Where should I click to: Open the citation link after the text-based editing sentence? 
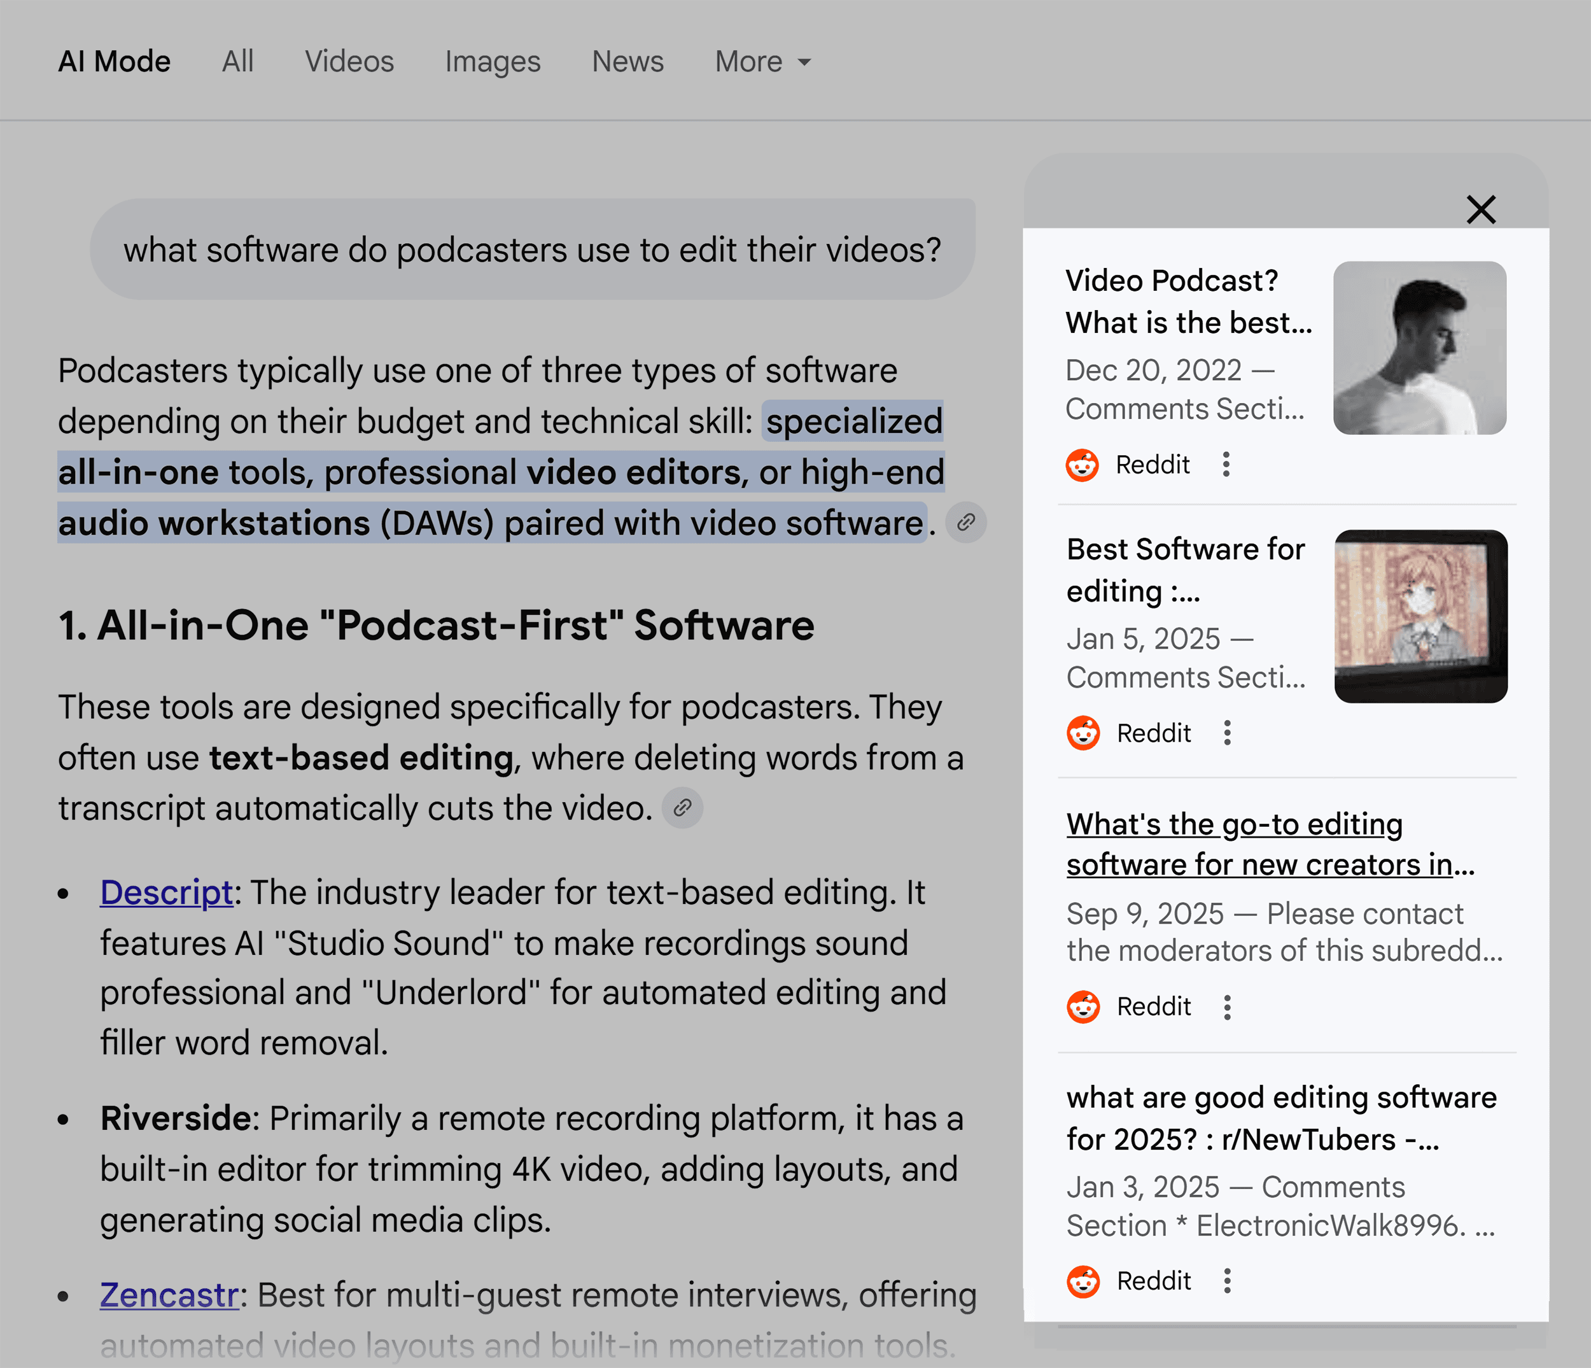[682, 807]
